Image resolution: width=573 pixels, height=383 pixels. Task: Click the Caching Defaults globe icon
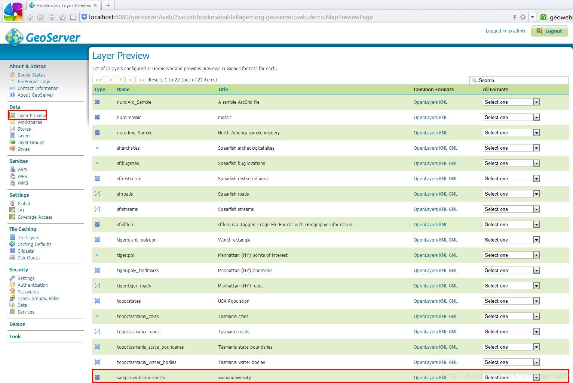click(12, 244)
